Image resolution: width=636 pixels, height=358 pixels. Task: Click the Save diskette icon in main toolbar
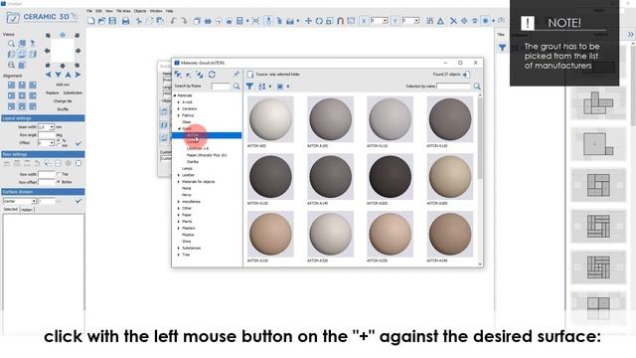pyautogui.click(x=112, y=21)
